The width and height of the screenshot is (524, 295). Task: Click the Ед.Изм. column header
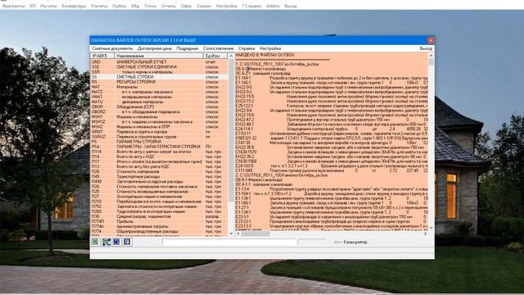215,56
